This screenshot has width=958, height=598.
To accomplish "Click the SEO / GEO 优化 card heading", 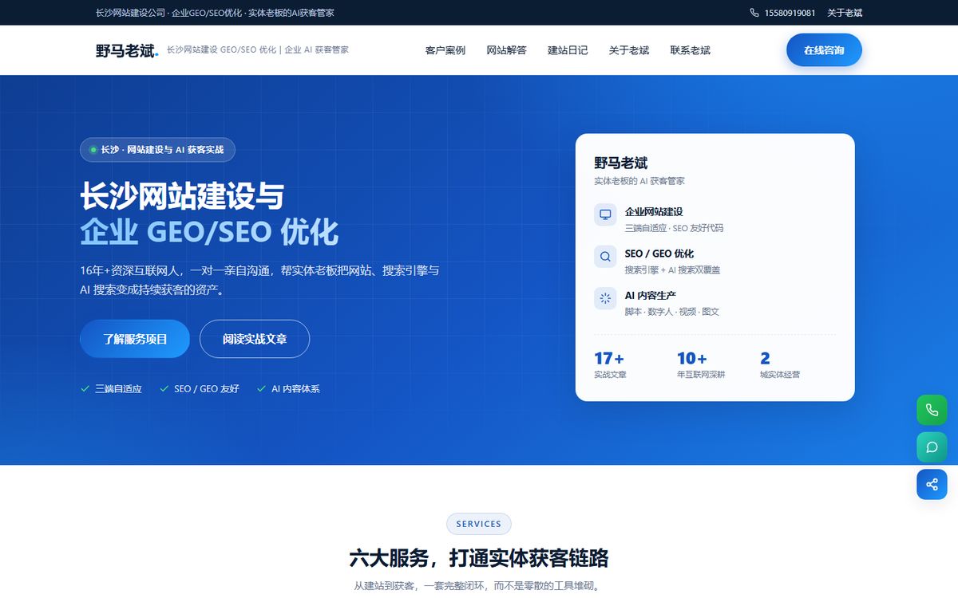I will point(659,254).
